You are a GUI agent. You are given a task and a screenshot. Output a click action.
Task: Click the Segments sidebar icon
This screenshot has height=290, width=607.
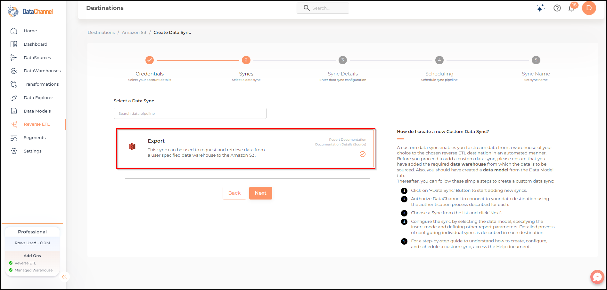pyautogui.click(x=14, y=138)
